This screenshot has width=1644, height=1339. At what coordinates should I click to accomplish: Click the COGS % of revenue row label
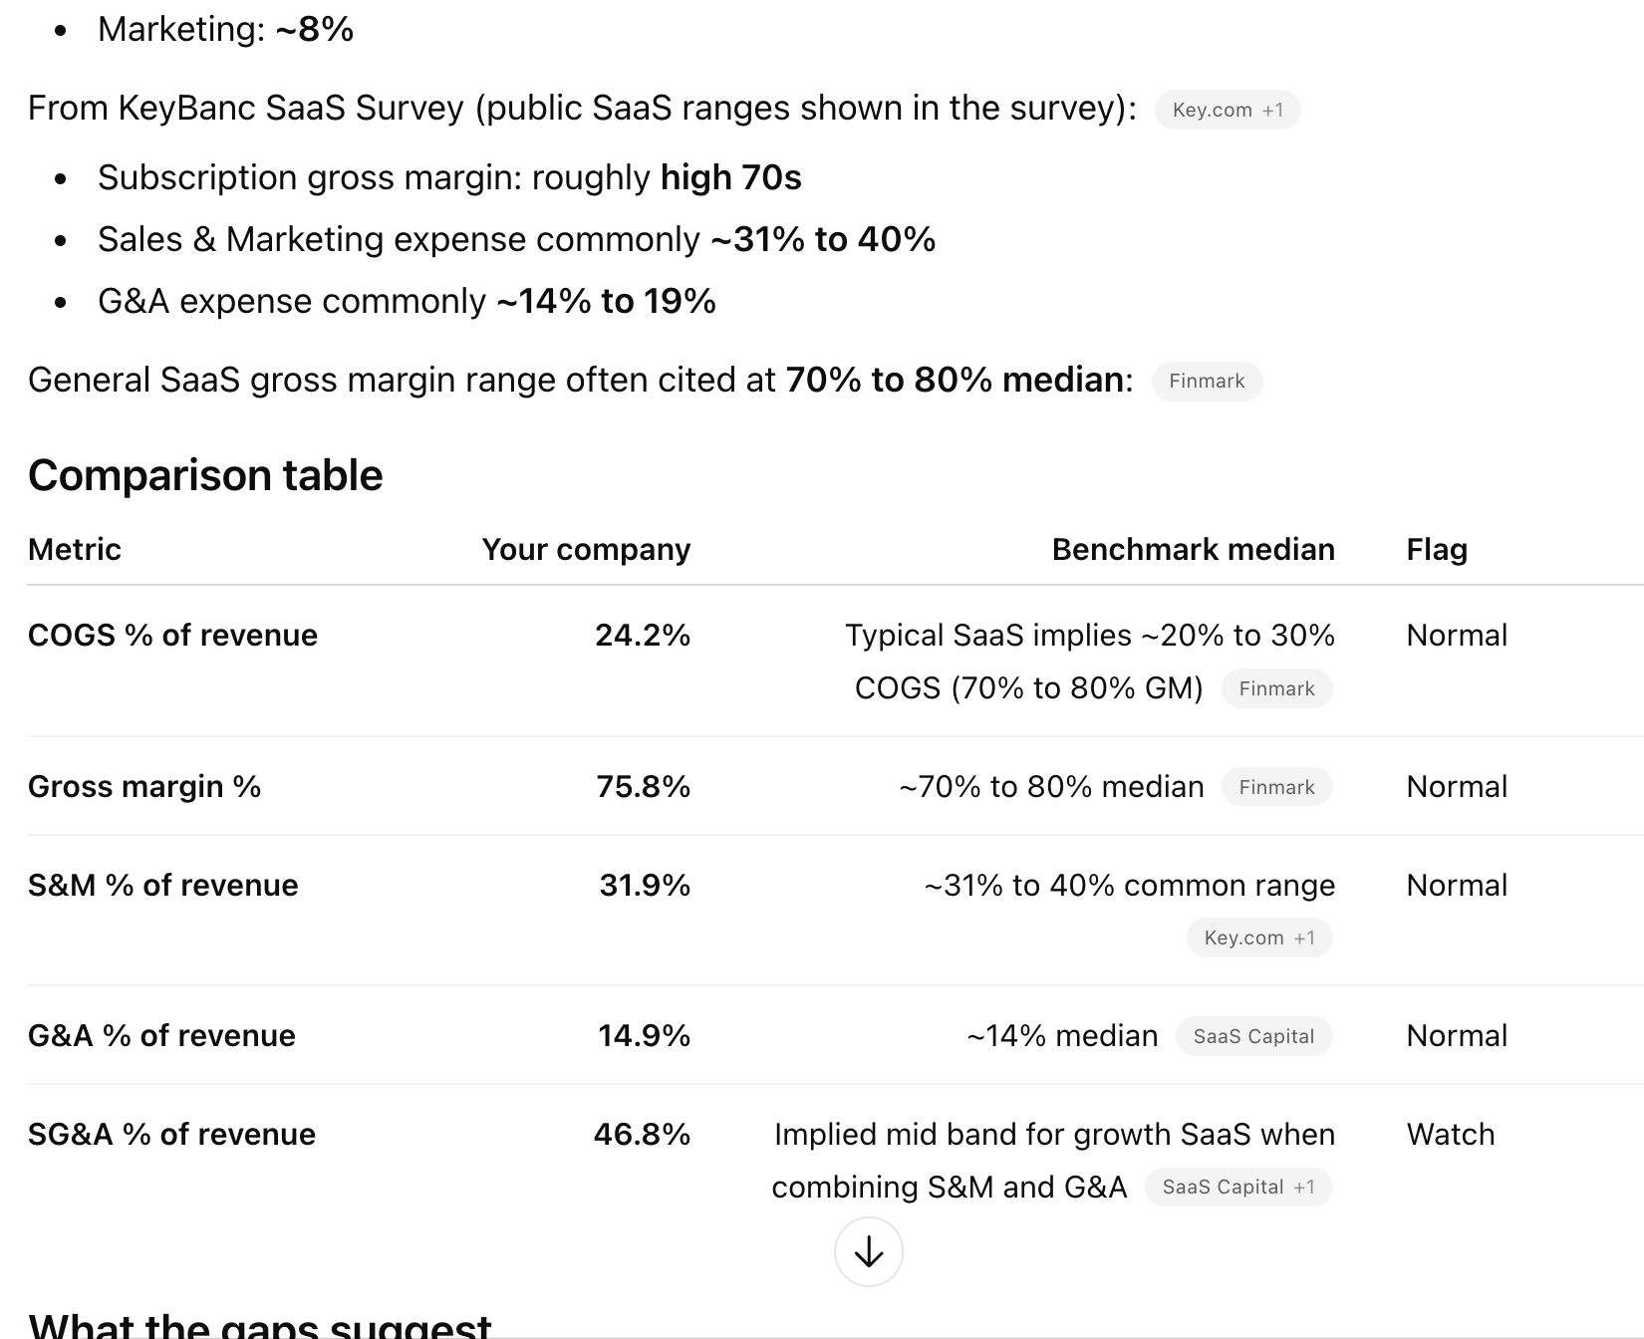(172, 635)
